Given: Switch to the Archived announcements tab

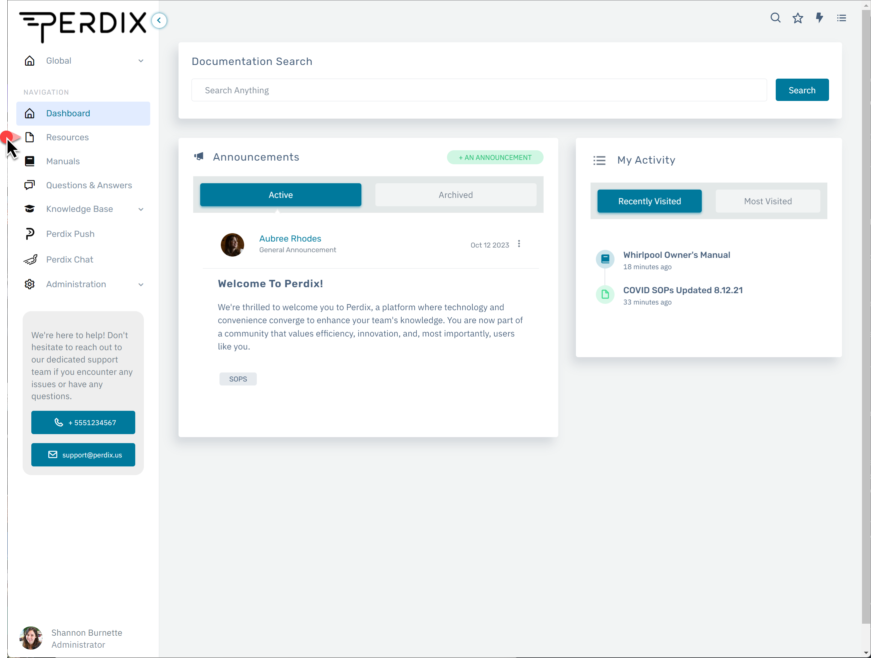Looking at the screenshot, I should click(456, 195).
